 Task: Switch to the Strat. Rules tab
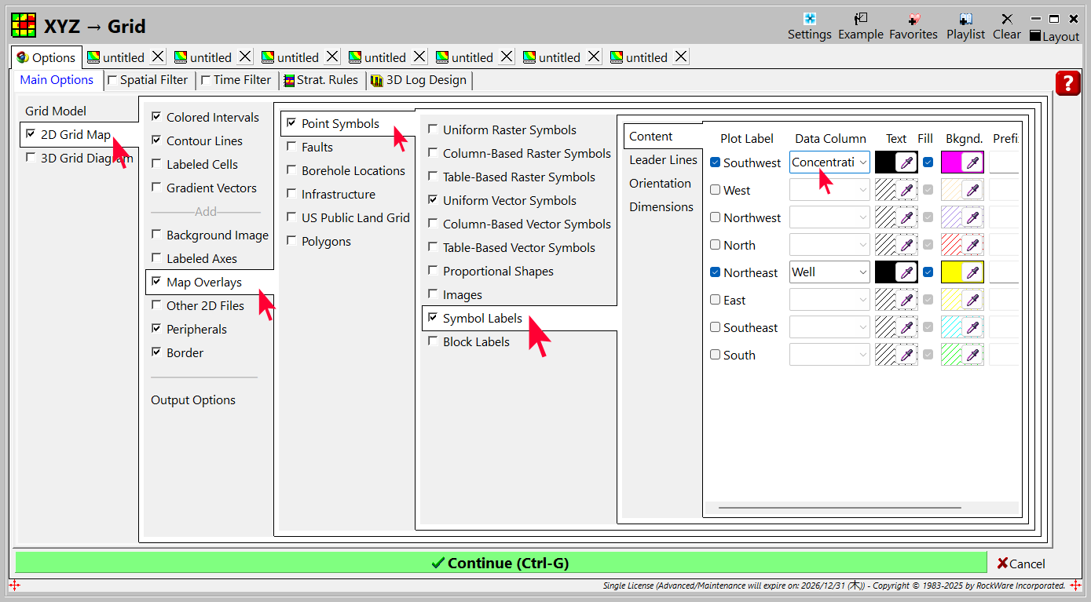tap(321, 80)
